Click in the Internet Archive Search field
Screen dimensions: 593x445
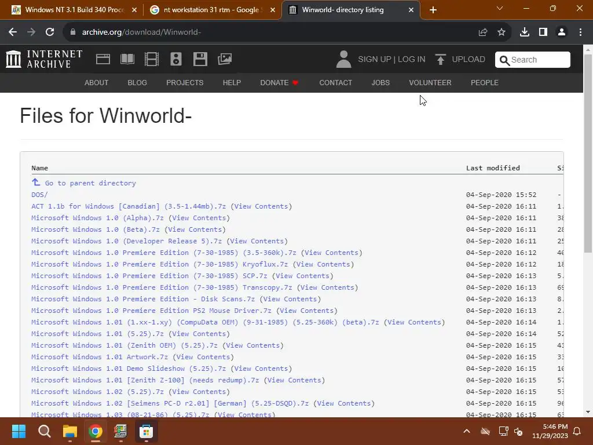(533, 60)
